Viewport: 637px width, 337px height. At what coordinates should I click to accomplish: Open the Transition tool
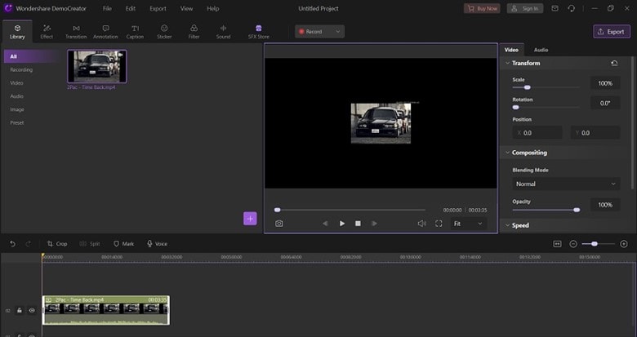[76, 32]
